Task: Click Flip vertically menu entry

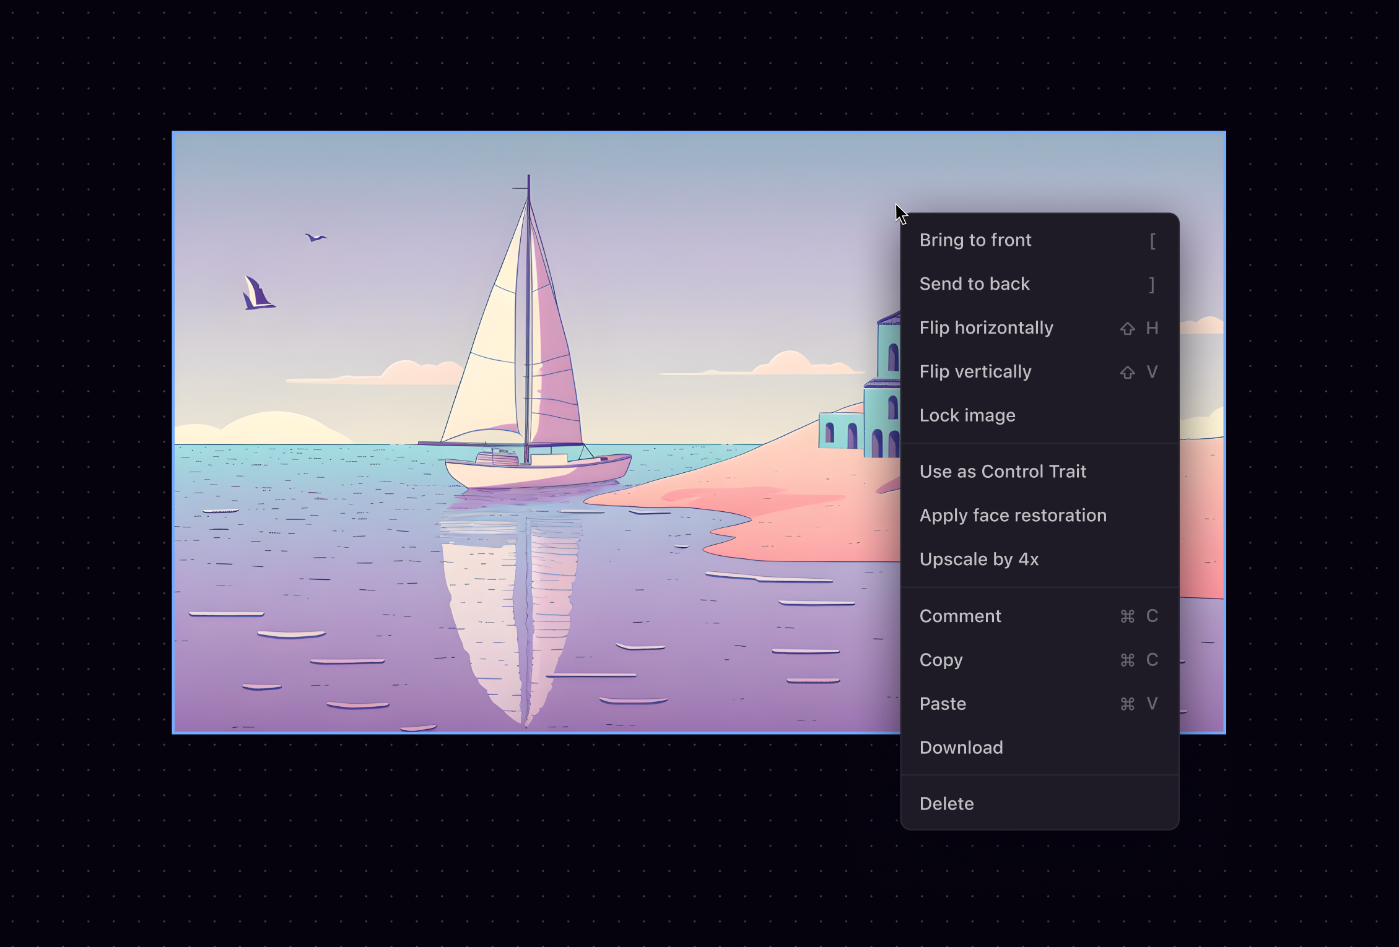Action: (x=1039, y=372)
